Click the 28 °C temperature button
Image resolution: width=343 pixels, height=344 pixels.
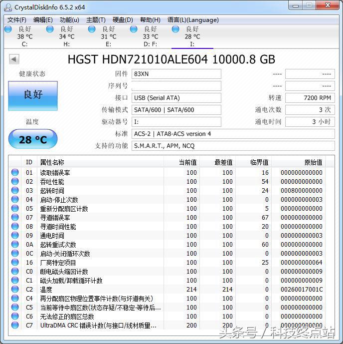pos(33,139)
